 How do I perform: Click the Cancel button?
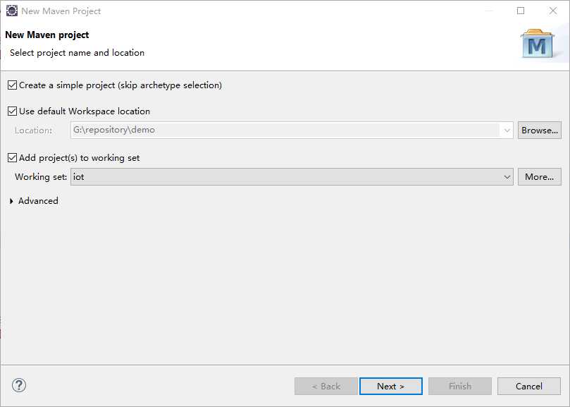coord(529,387)
